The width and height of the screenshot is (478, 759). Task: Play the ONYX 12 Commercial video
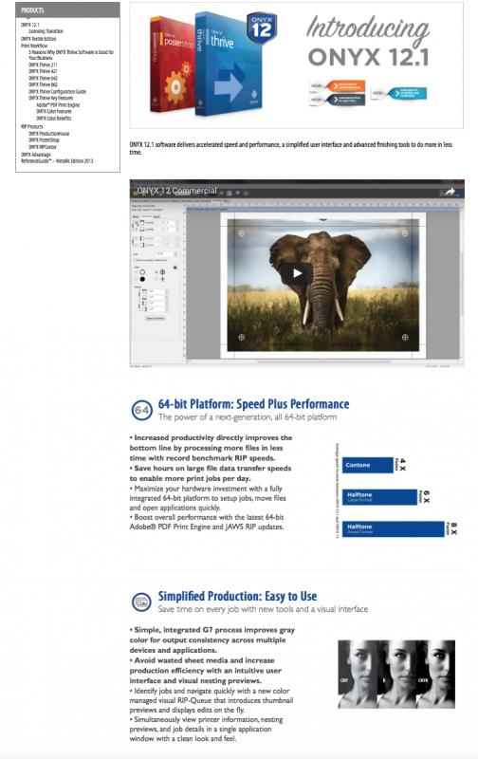(297, 273)
